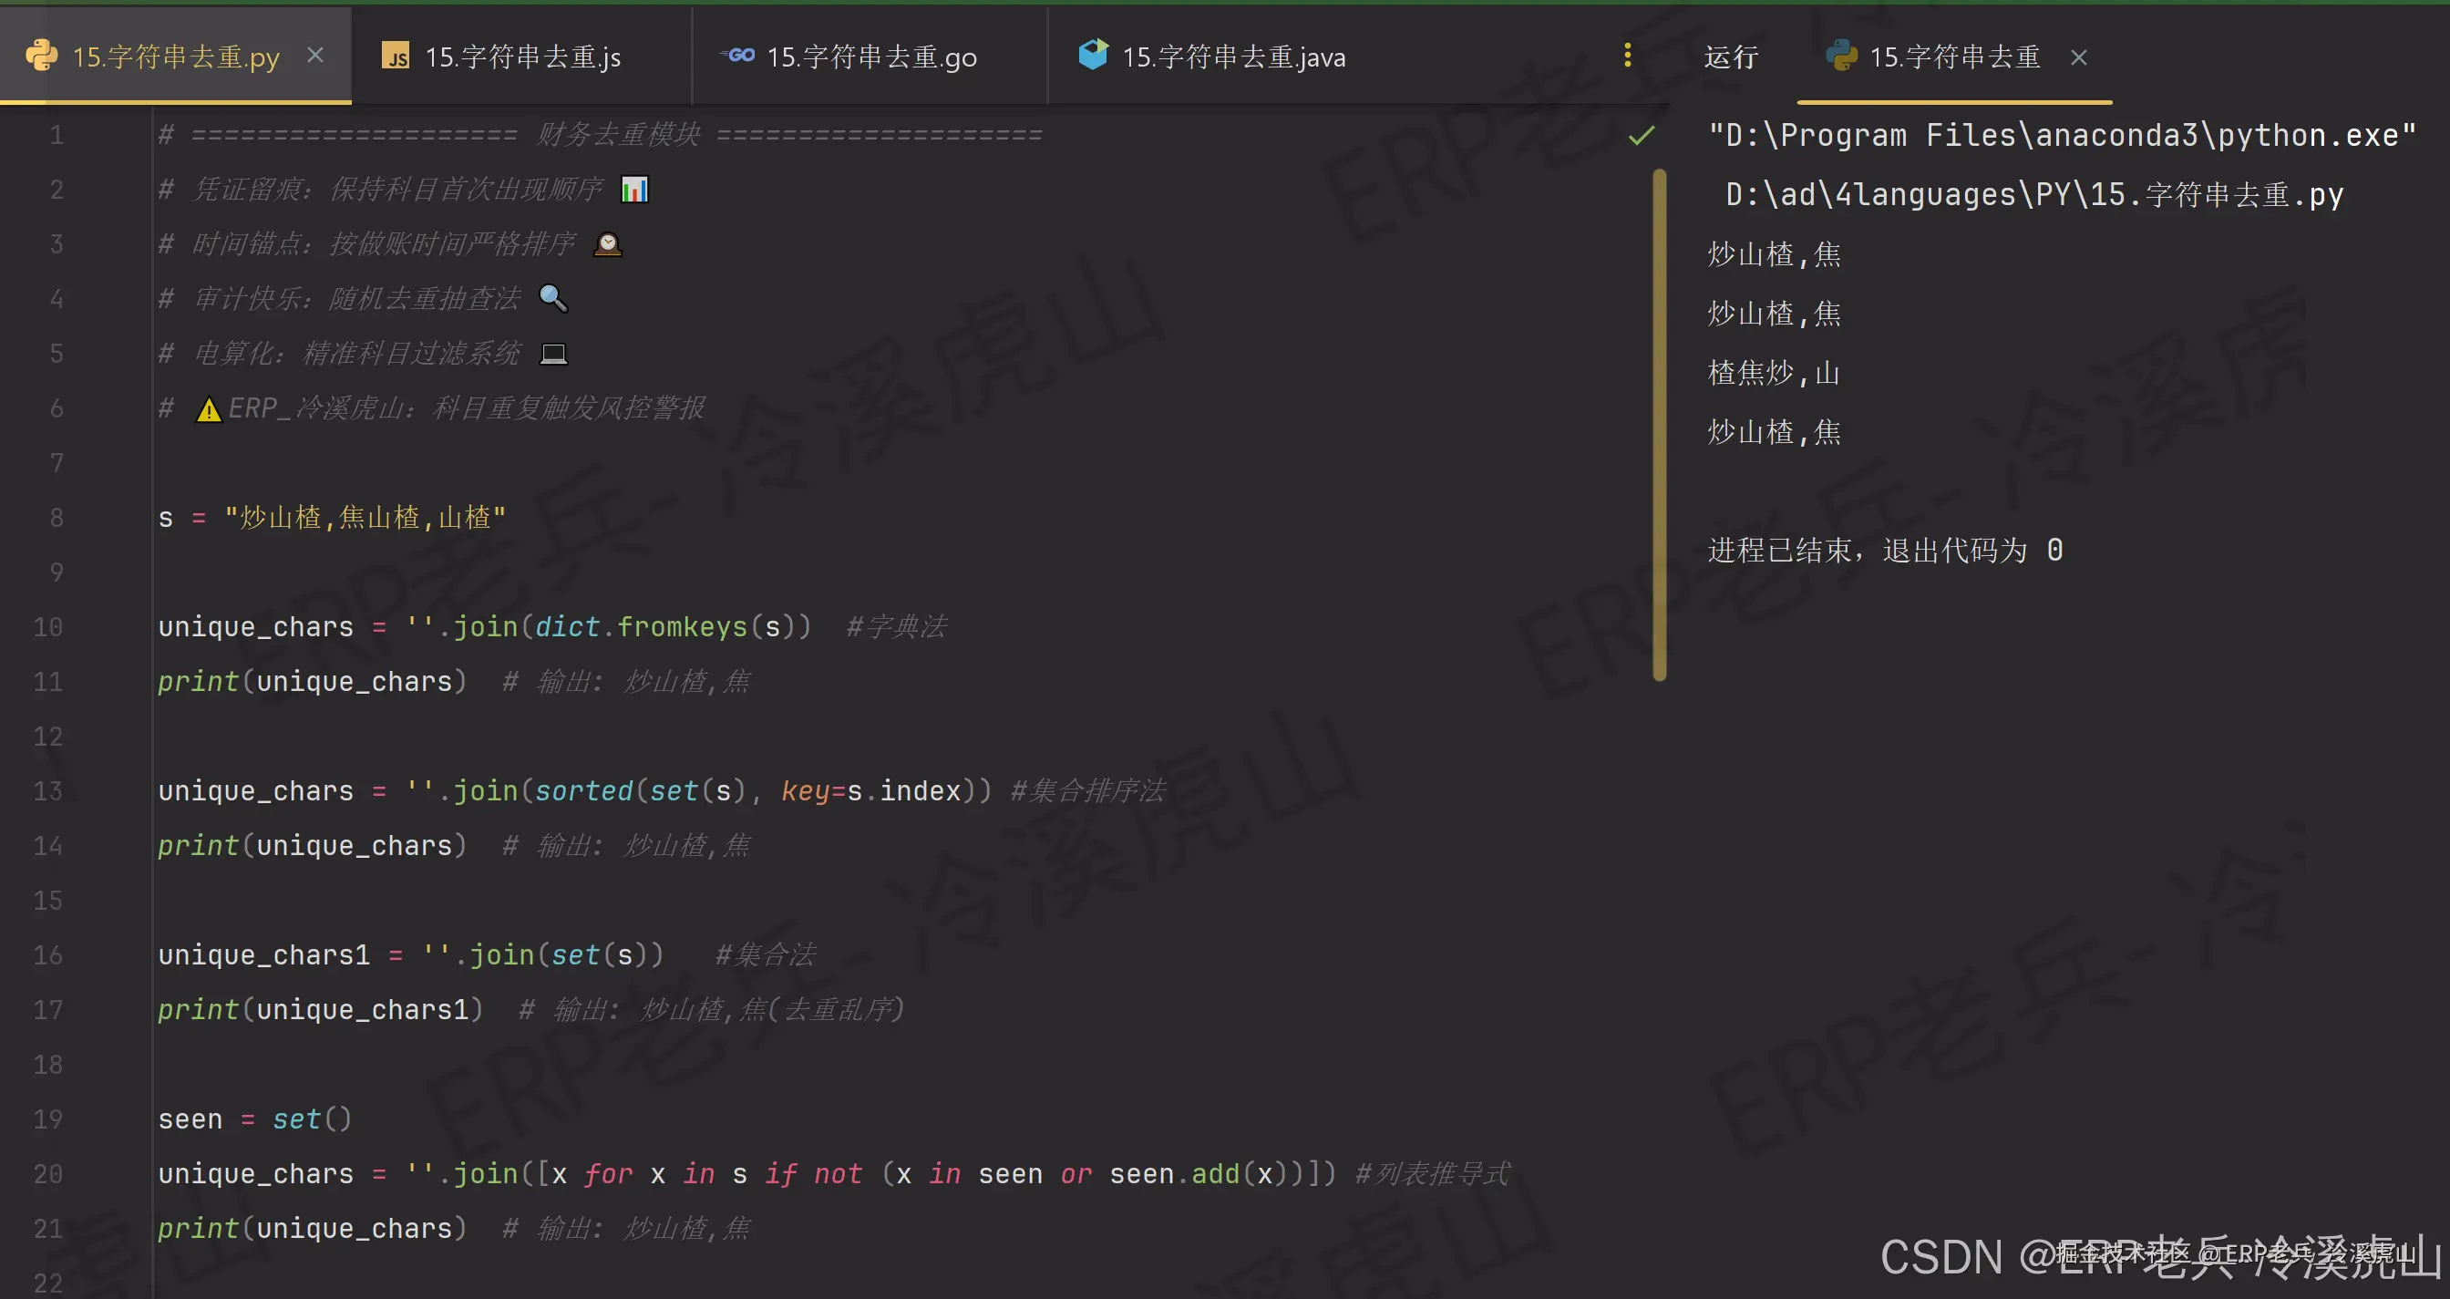Click the 楂焦炒,山 output line
Image resolution: width=2450 pixels, height=1299 pixels.
point(1774,373)
